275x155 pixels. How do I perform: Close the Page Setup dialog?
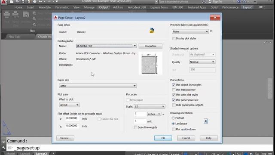pyautogui.click(x=215, y=17)
